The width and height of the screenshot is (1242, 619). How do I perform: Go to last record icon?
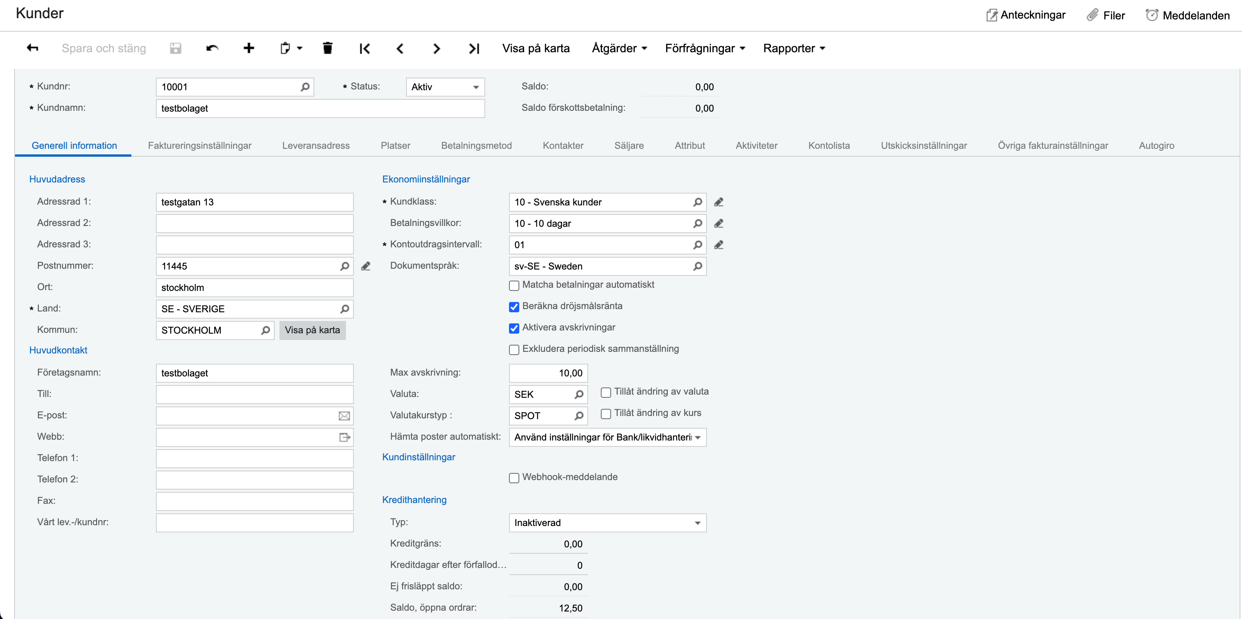[x=474, y=48]
